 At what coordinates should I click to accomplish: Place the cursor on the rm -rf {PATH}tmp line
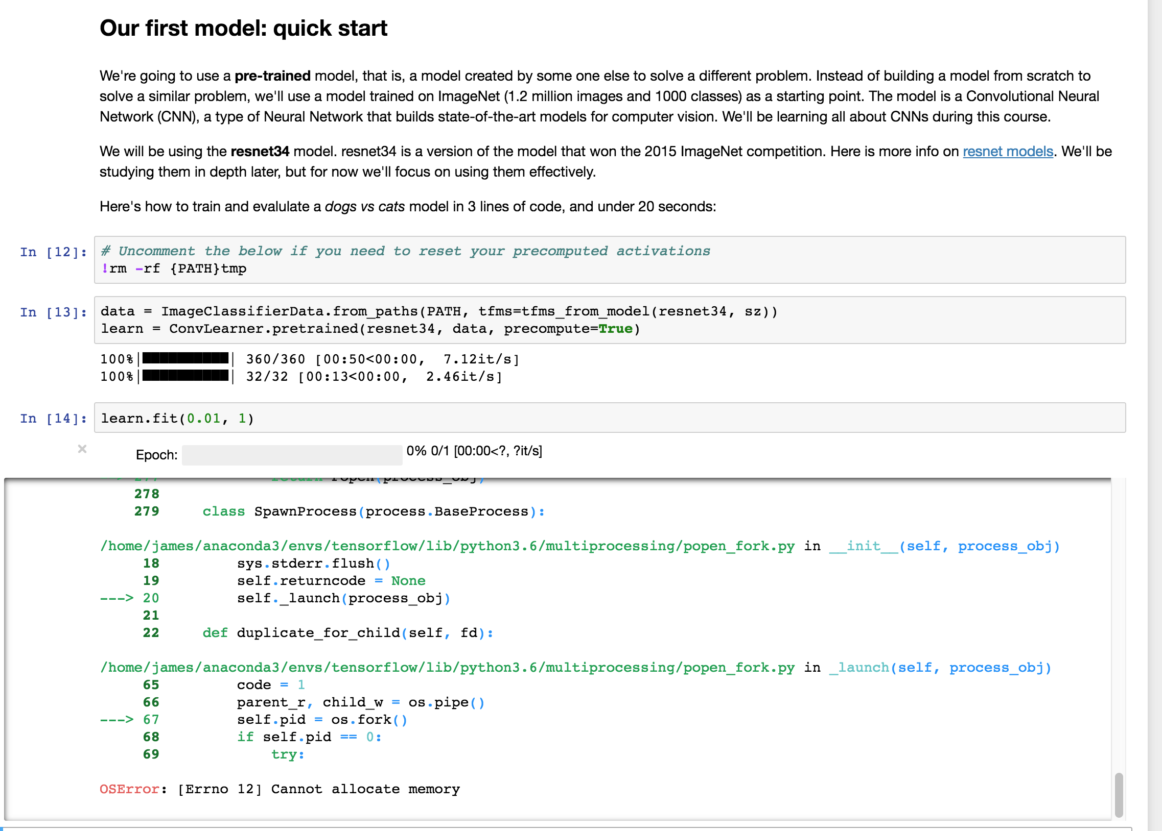coord(174,268)
